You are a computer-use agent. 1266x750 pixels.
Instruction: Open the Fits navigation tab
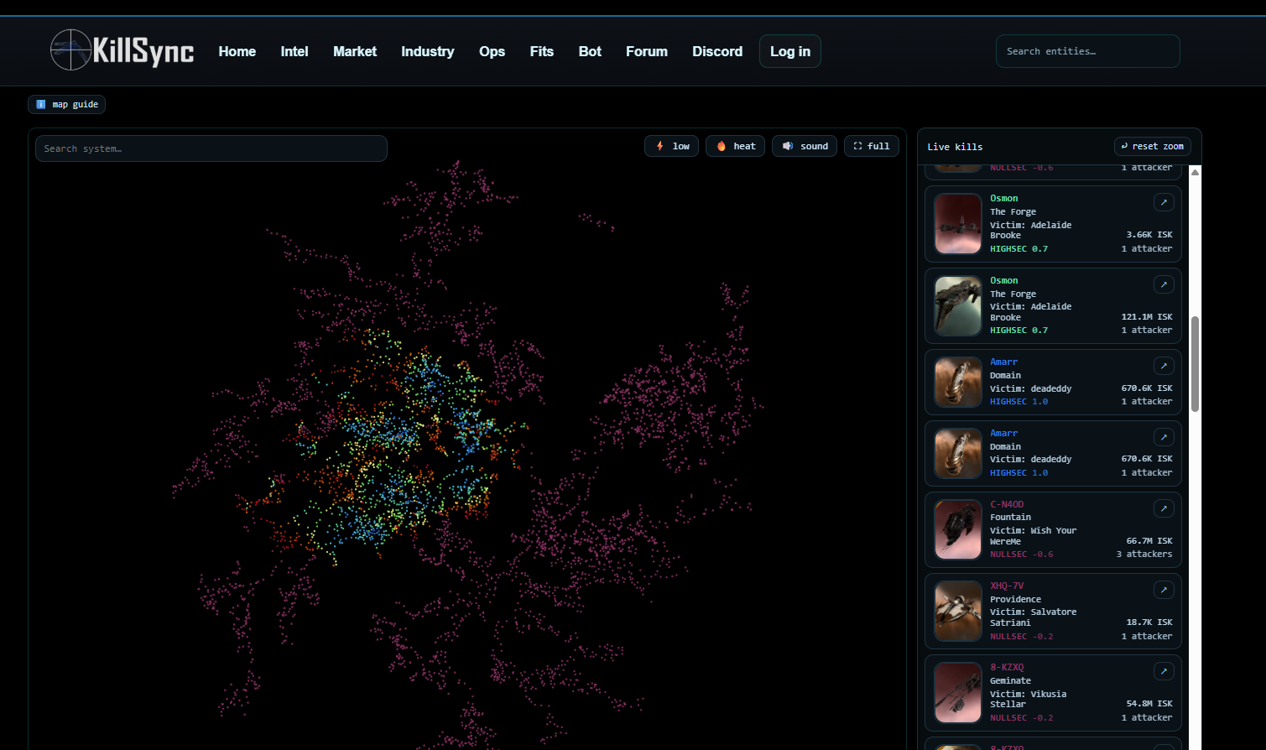click(541, 51)
